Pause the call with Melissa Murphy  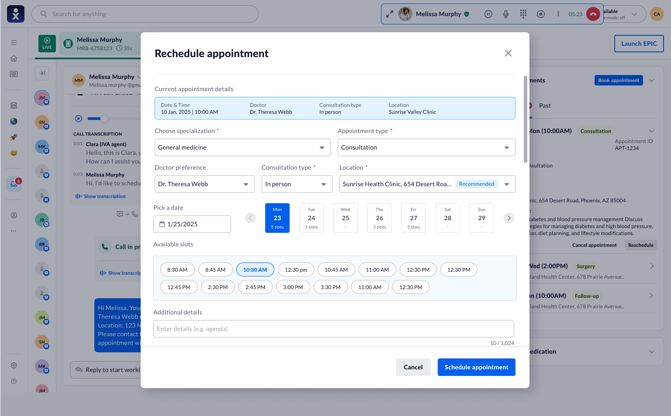(488, 14)
